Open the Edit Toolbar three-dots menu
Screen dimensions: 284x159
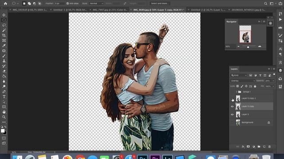[x=4, y=122]
